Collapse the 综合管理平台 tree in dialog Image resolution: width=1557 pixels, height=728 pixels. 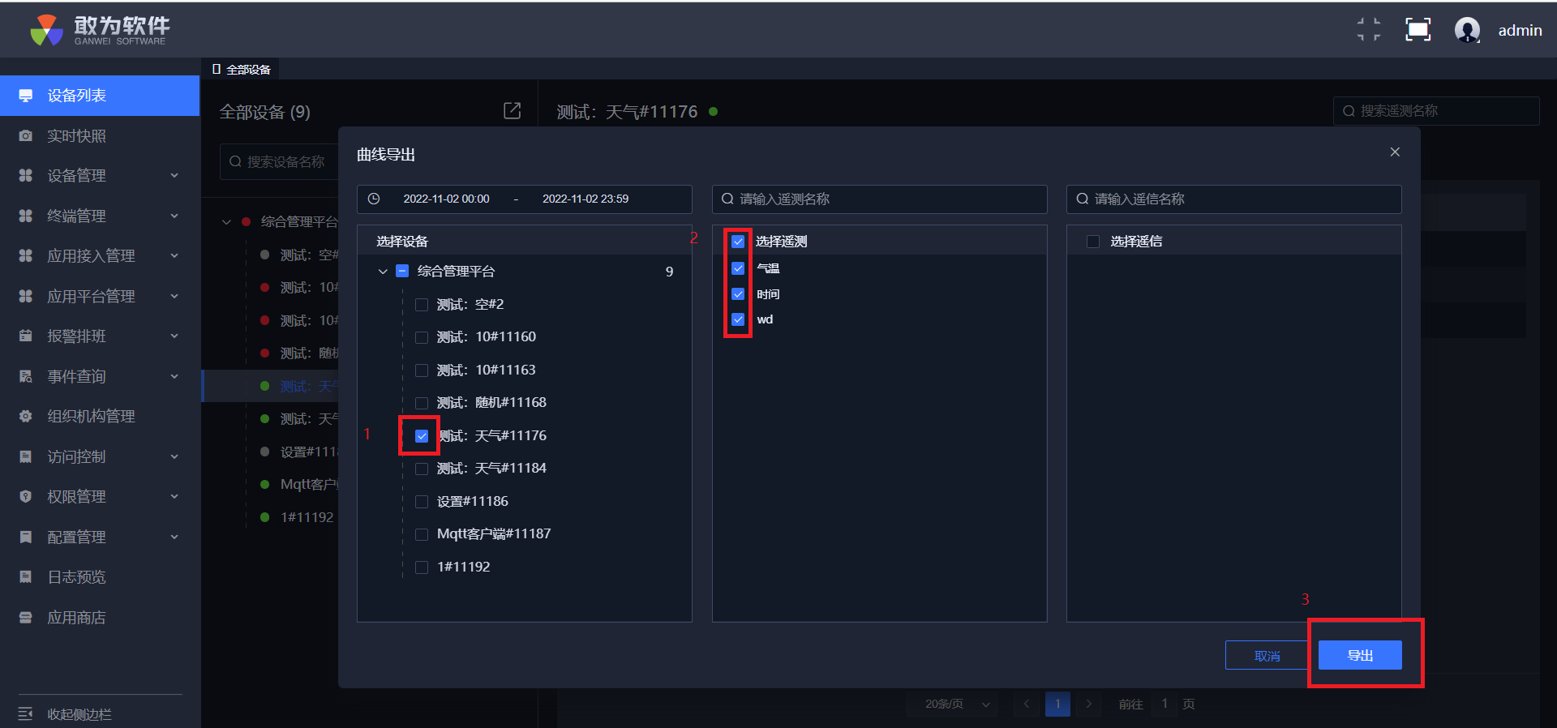(x=383, y=272)
